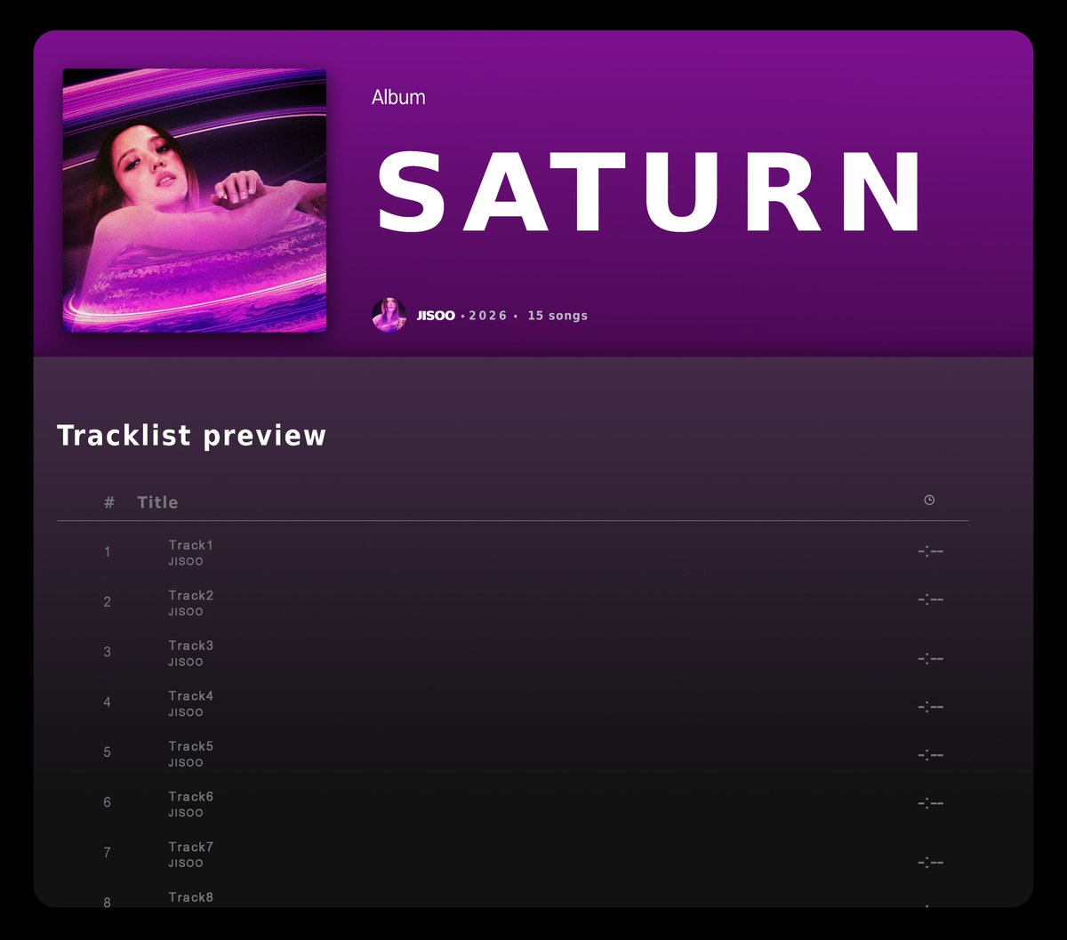Click JISOO artist under Track4
The image size is (1067, 940).
[x=186, y=712]
